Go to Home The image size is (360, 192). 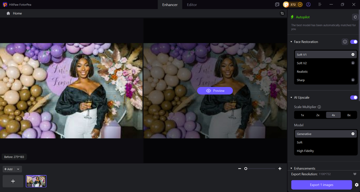click(x=18, y=13)
